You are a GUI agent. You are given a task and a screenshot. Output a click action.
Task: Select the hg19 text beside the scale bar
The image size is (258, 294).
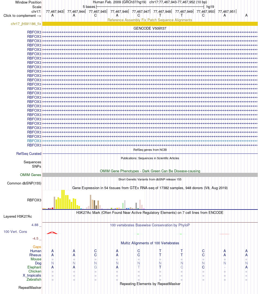tap(210, 7)
